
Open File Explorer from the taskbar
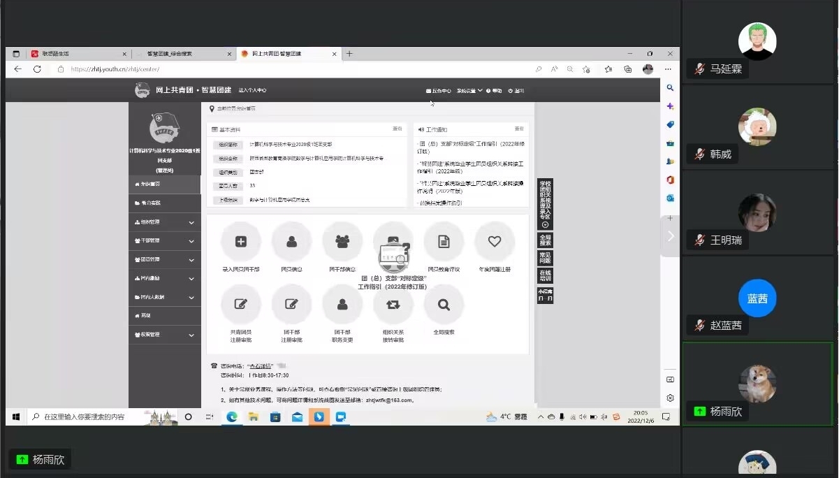(253, 417)
